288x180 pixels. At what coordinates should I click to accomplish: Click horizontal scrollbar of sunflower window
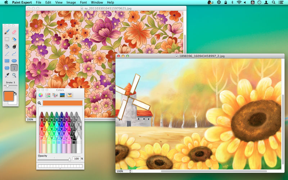(x=214, y=171)
